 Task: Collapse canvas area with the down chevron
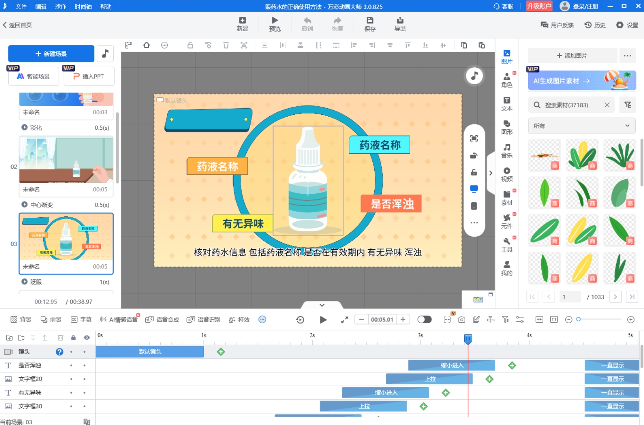point(322,305)
